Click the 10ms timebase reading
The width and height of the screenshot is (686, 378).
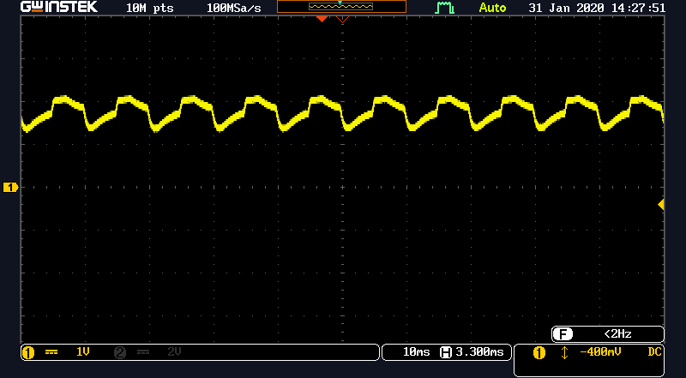pos(418,352)
